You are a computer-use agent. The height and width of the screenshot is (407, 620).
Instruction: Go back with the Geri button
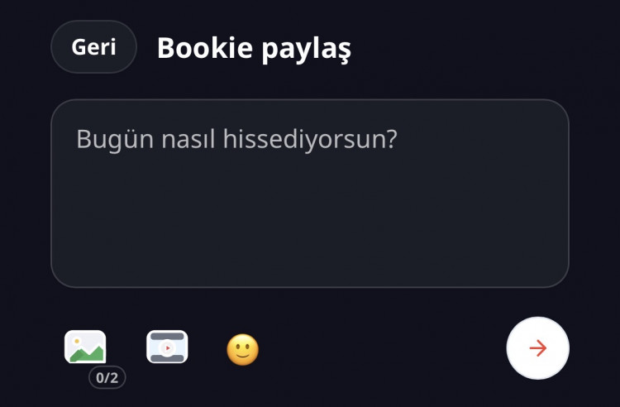point(93,46)
